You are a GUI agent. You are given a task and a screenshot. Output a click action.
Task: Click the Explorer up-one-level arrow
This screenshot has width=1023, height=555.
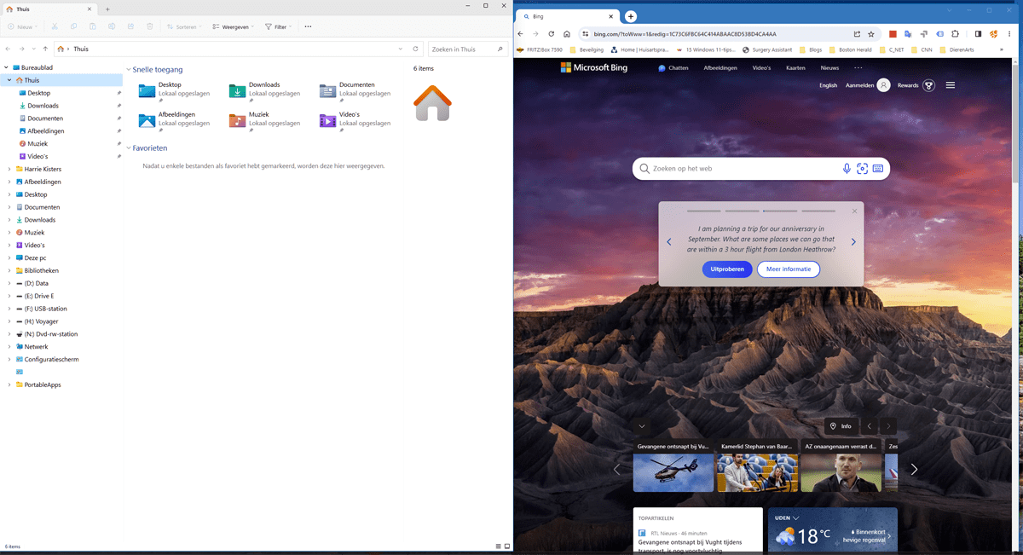pos(44,49)
